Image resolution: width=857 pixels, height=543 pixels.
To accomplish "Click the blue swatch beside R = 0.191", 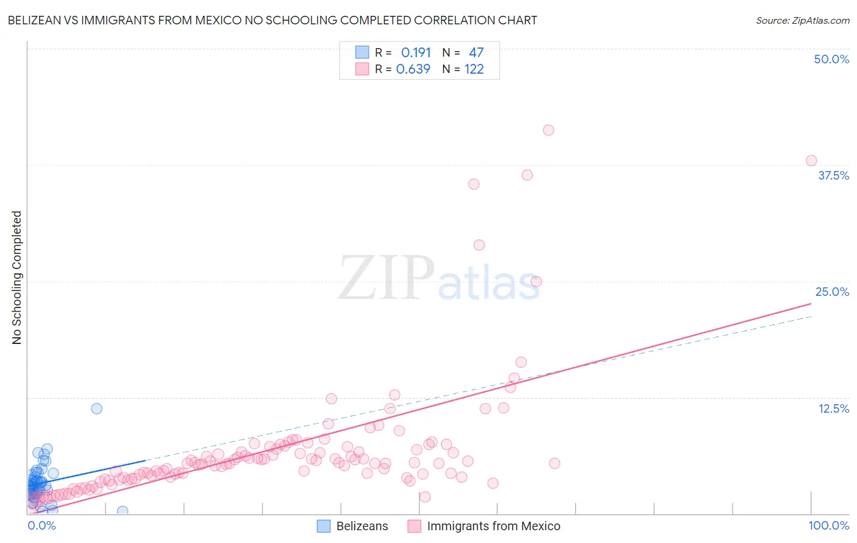I will [x=362, y=52].
